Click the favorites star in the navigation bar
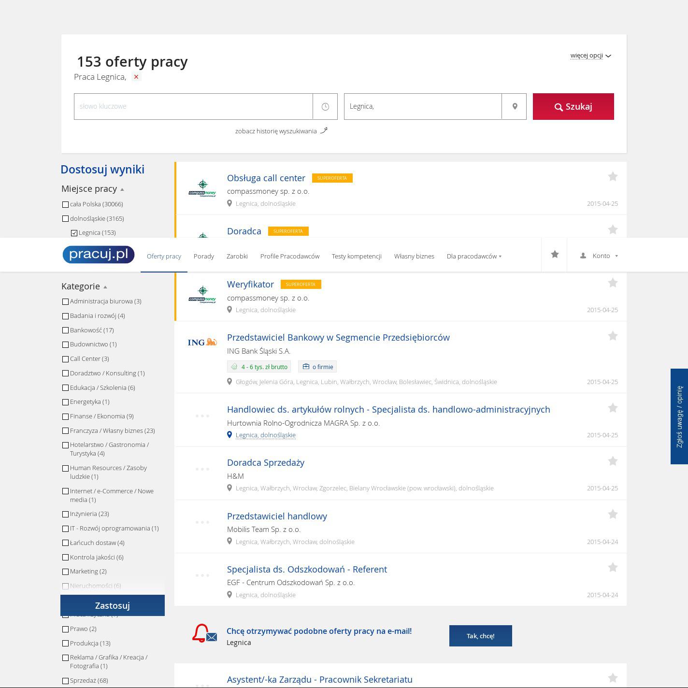This screenshot has width=688, height=688. (x=555, y=255)
